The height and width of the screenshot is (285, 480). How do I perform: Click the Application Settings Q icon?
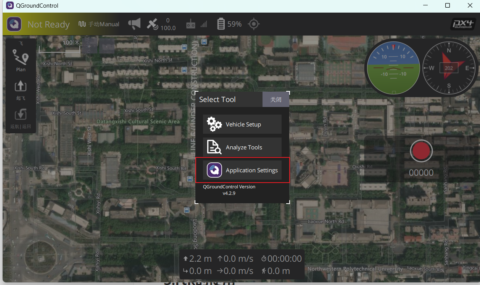[214, 170]
